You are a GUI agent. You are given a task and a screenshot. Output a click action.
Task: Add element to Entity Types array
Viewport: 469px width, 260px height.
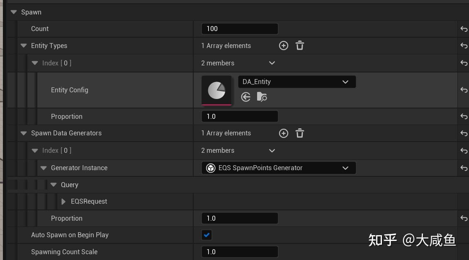(283, 46)
